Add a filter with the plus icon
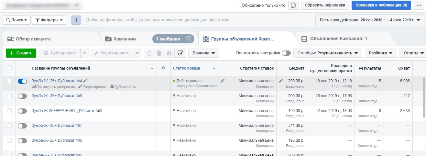The width and height of the screenshot is (426, 156). [76, 20]
